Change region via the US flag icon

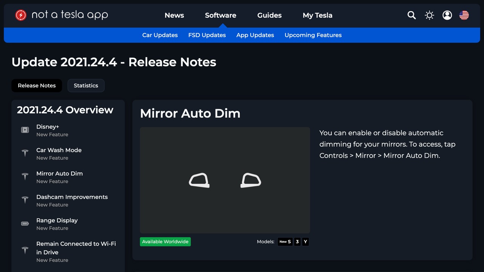click(464, 15)
